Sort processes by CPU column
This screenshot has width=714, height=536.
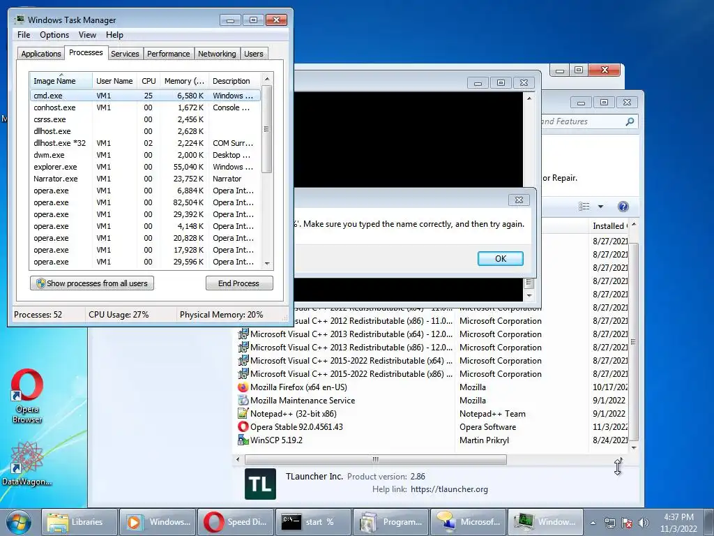(x=149, y=81)
